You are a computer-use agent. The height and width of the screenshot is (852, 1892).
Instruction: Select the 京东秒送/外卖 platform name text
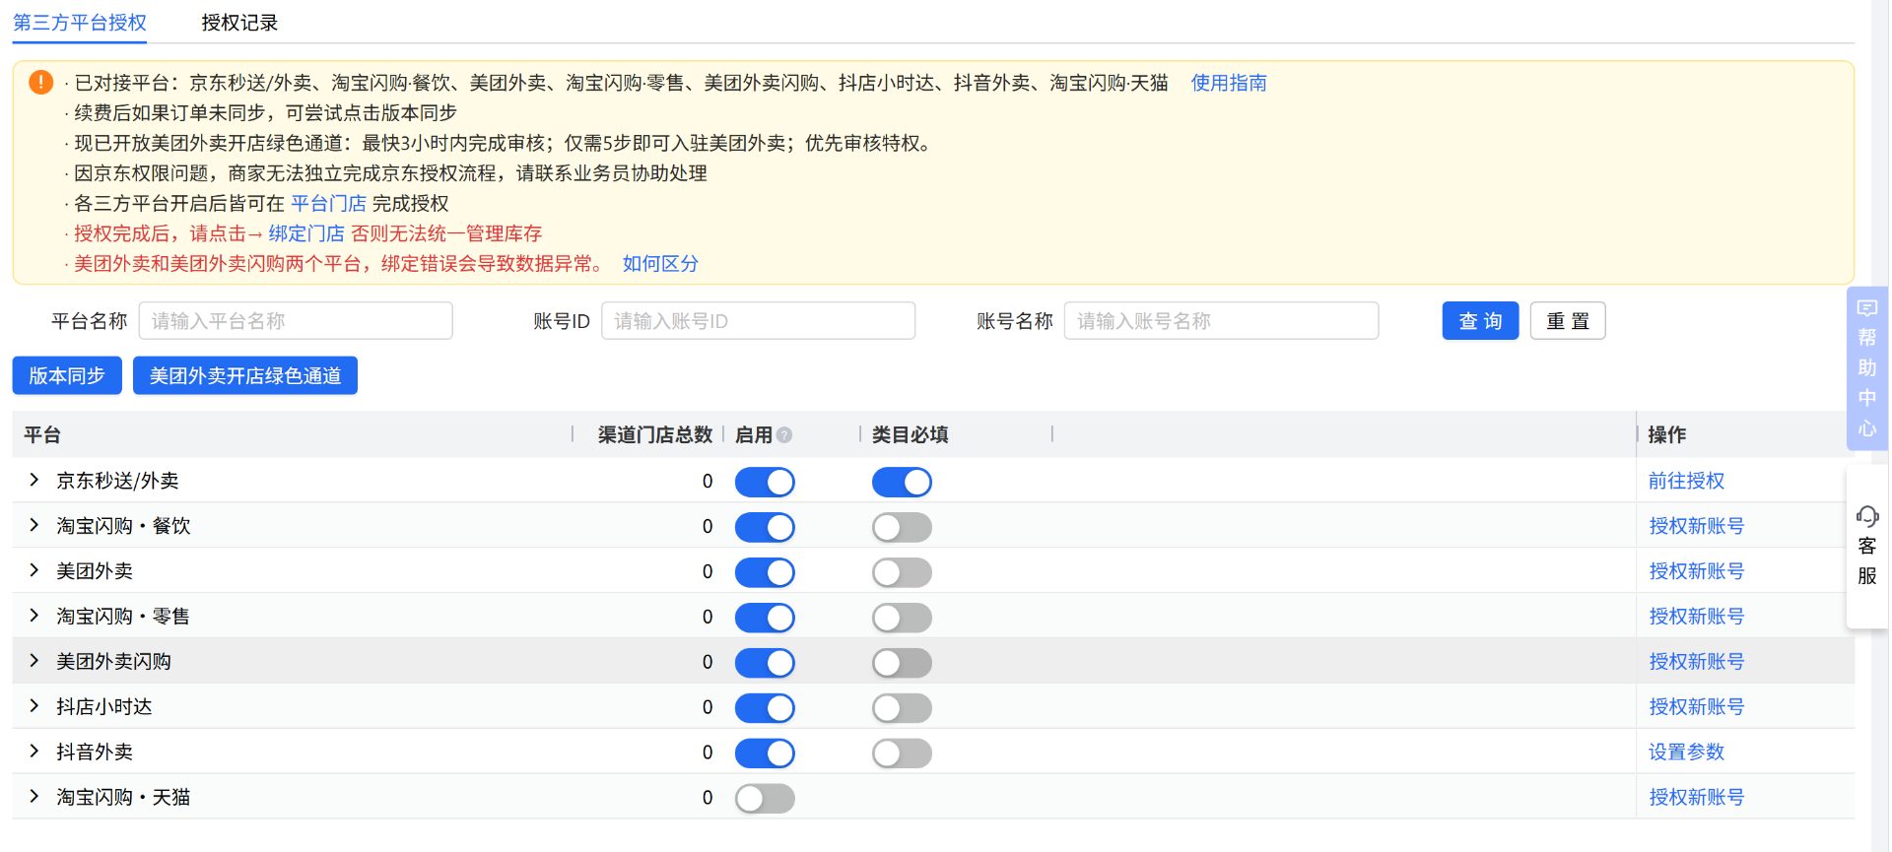117,481
